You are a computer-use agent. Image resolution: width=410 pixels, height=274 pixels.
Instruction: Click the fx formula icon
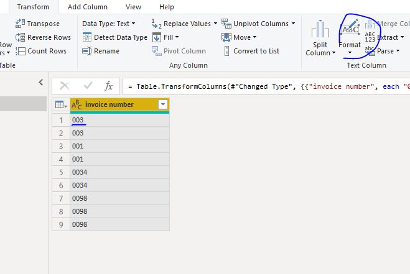[x=108, y=86]
